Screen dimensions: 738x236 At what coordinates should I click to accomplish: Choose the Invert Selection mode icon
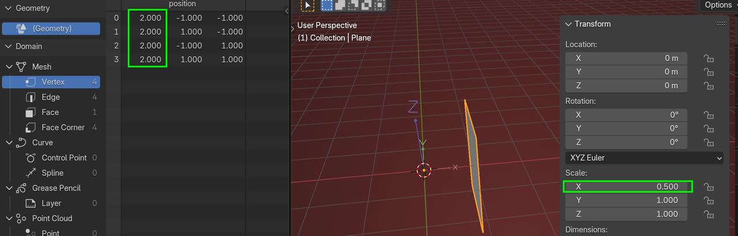366,5
